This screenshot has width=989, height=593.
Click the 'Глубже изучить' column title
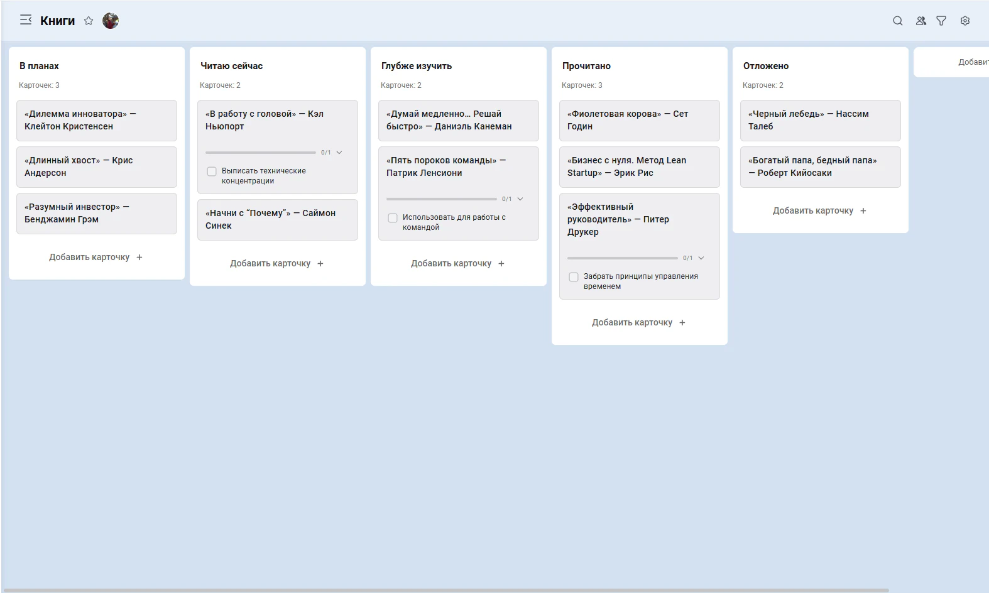click(x=417, y=66)
